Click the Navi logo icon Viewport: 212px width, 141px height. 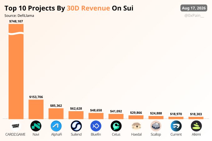point(36,126)
